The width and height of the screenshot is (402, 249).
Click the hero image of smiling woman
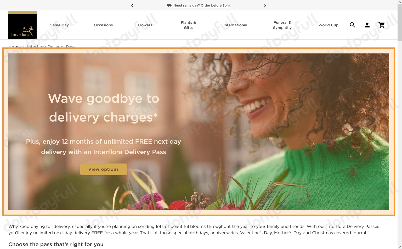199,132
